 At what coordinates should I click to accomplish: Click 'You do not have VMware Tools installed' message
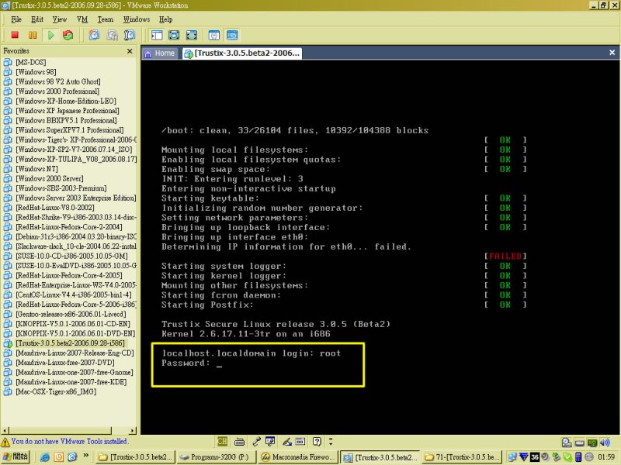pos(69,441)
